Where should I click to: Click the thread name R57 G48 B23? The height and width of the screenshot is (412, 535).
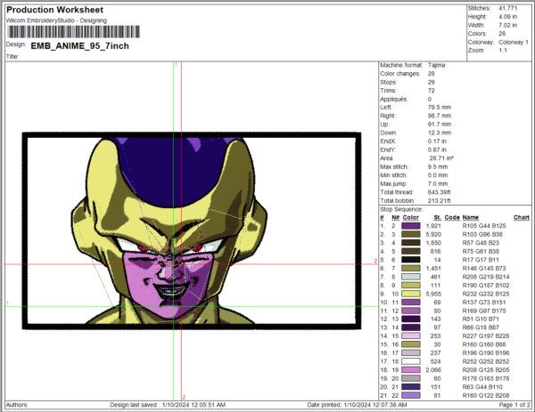[x=481, y=243]
